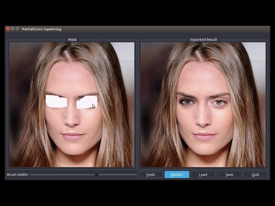Viewport: 275px width, 206px height.
Task: Click the Brush Width track right of handle
Action: click(117, 175)
